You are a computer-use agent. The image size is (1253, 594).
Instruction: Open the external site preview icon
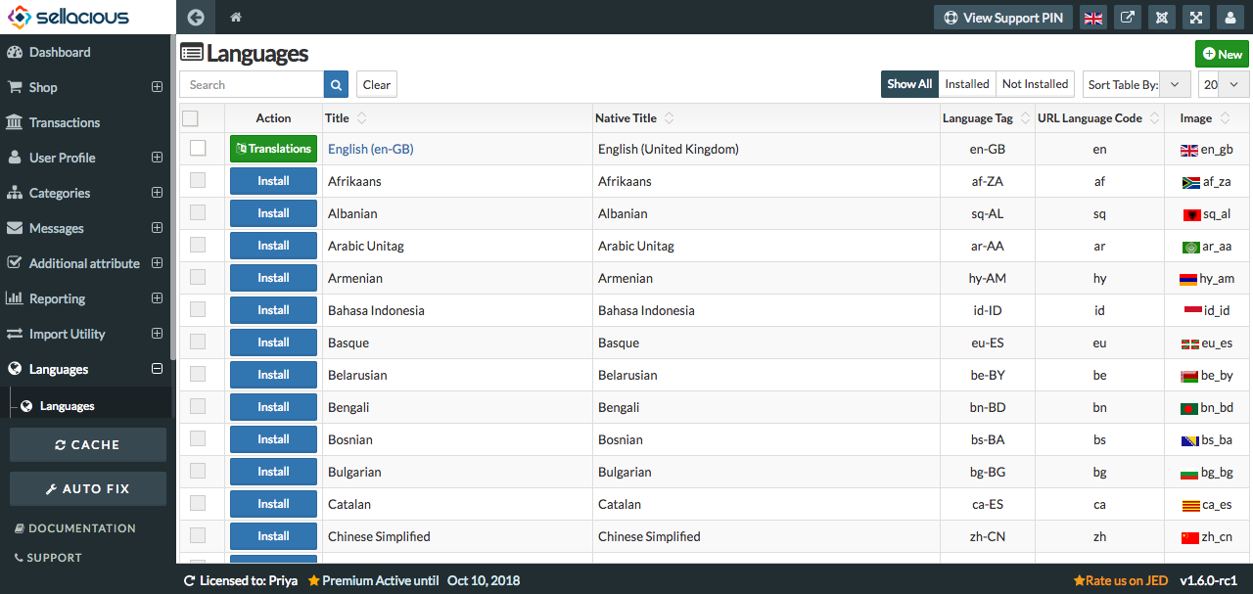[1128, 18]
